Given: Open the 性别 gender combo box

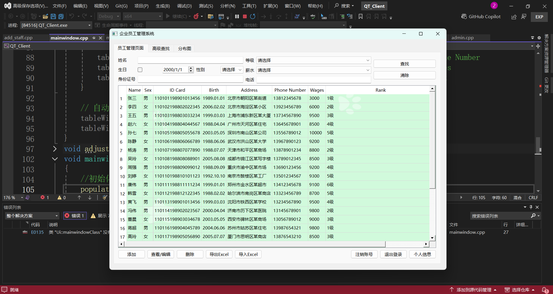Looking at the screenshot, I should point(232,70).
